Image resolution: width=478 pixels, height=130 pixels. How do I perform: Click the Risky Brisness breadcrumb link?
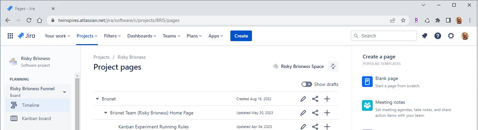tap(132, 57)
